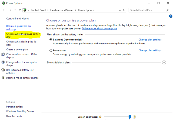
Task: Click the Desktop mode battery charge icon
Action: click(3, 78)
